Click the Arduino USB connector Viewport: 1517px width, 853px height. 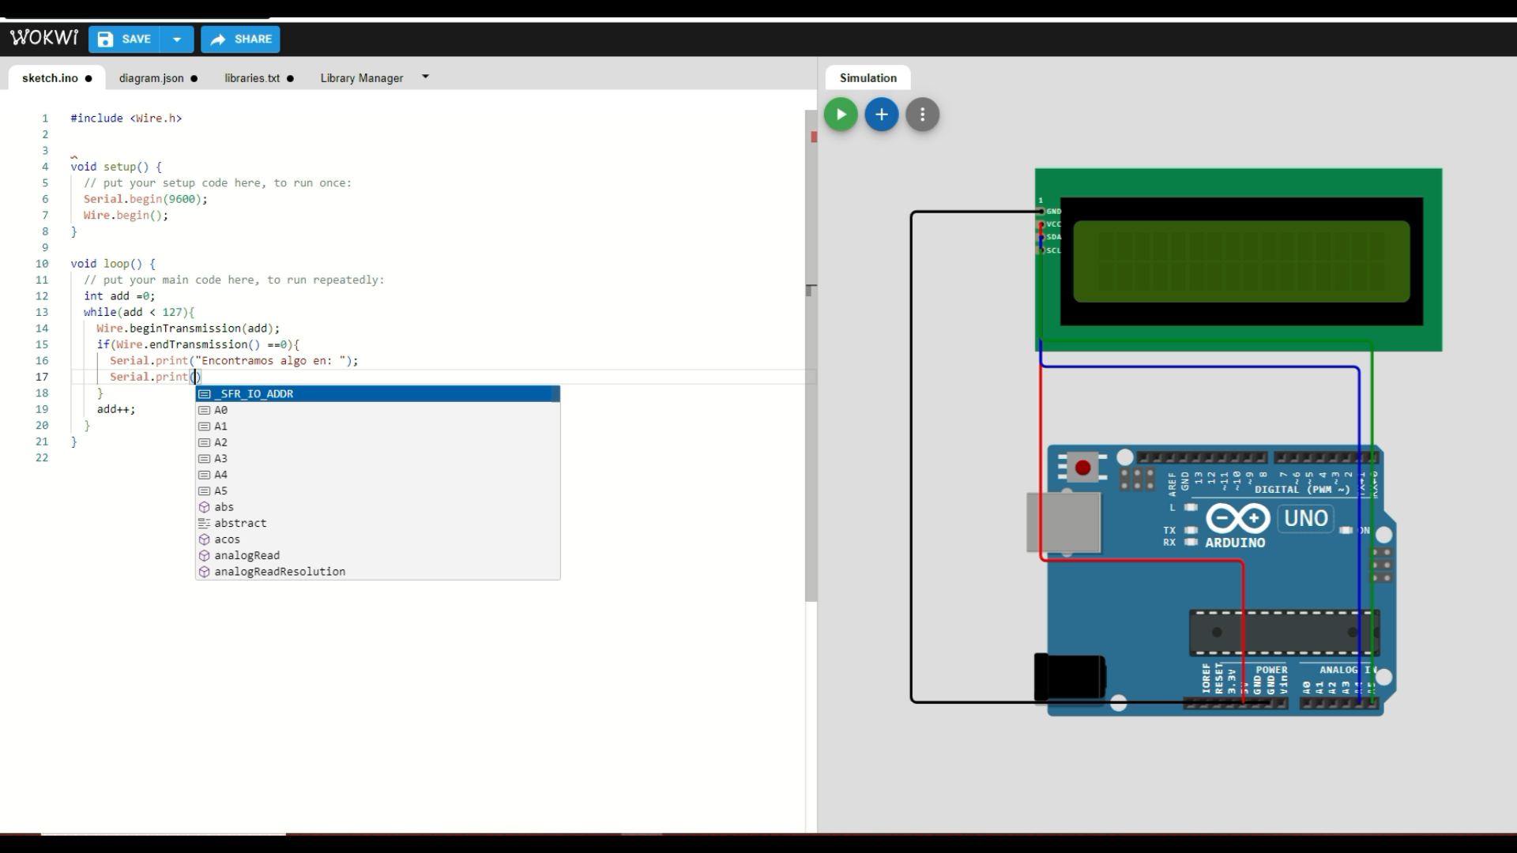pos(1063,522)
